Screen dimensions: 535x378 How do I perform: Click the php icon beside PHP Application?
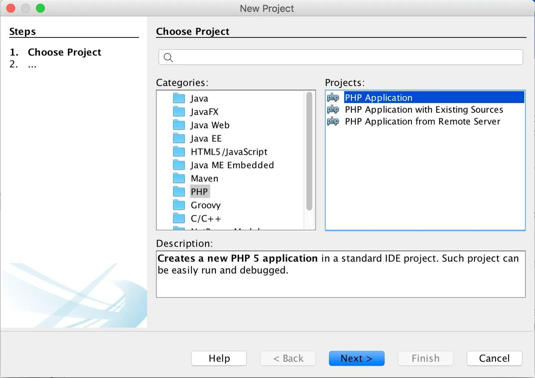pos(333,97)
